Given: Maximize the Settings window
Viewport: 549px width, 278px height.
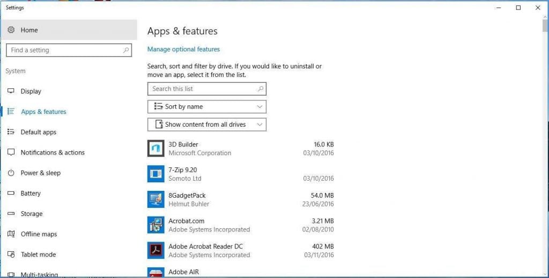Looking at the screenshot, I should coord(518,7).
